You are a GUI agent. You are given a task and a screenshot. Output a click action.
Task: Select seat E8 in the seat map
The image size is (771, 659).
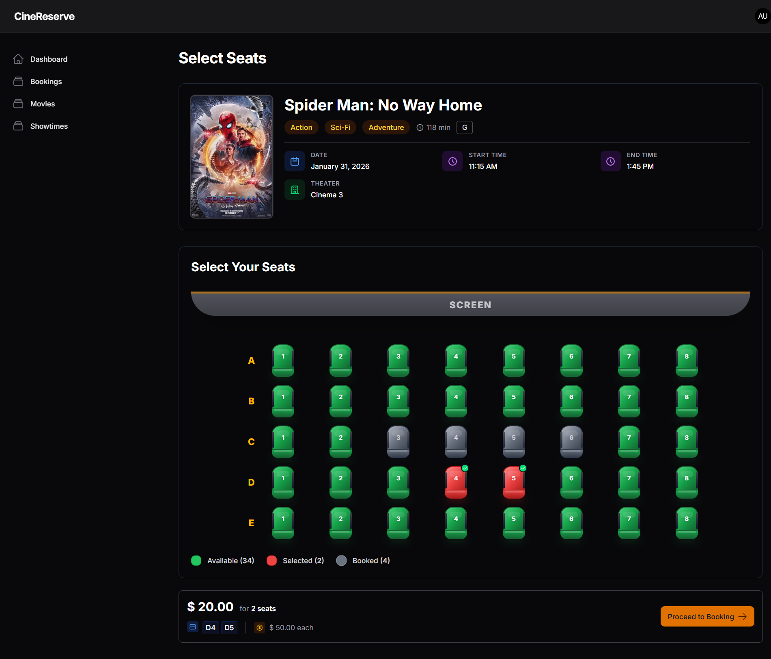(687, 523)
